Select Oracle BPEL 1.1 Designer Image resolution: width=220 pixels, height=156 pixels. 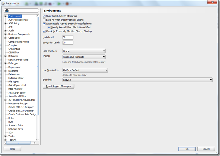[21, 107]
